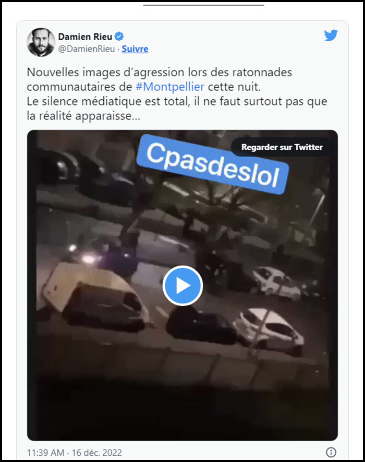Image resolution: width=365 pixels, height=462 pixels.
Task: Open the #Montpellier hashtag
Action: 170,87
